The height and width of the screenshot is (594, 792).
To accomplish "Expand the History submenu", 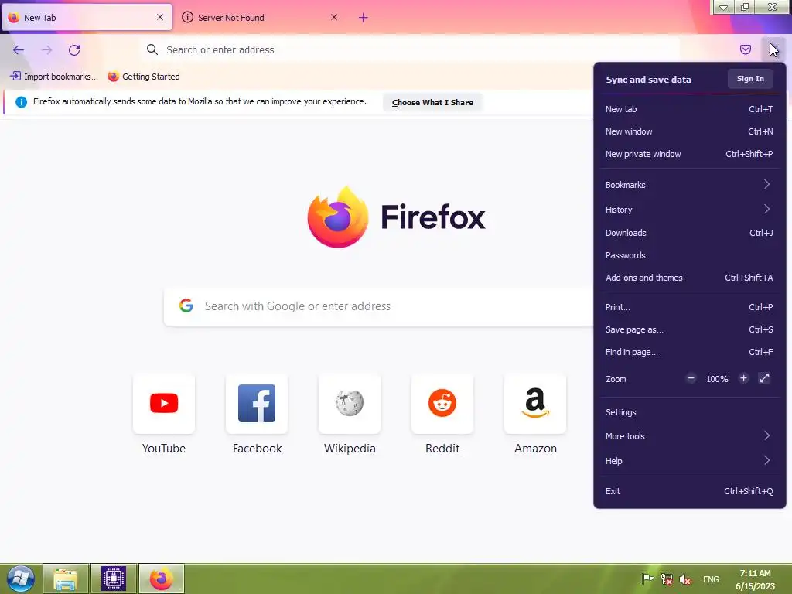I will pyautogui.click(x=689, y=210).
